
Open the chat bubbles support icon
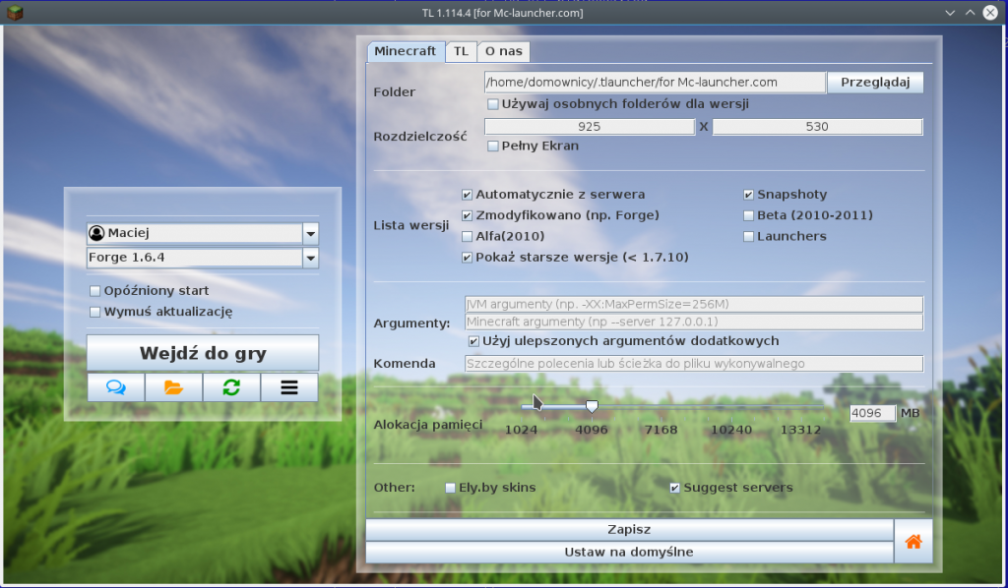pyautogui.click(x=116, y=387)
